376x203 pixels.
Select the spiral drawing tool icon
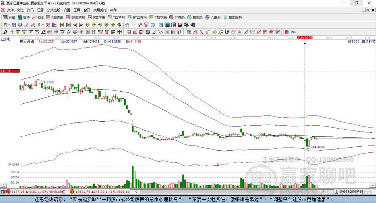[x=37, y=32]
